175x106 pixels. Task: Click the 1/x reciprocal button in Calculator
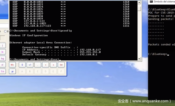3,71
